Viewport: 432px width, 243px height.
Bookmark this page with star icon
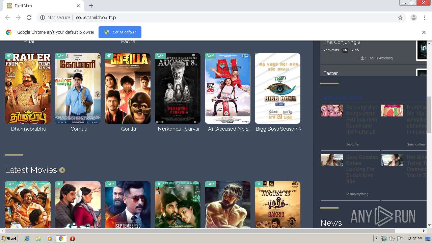pos(400,18)
